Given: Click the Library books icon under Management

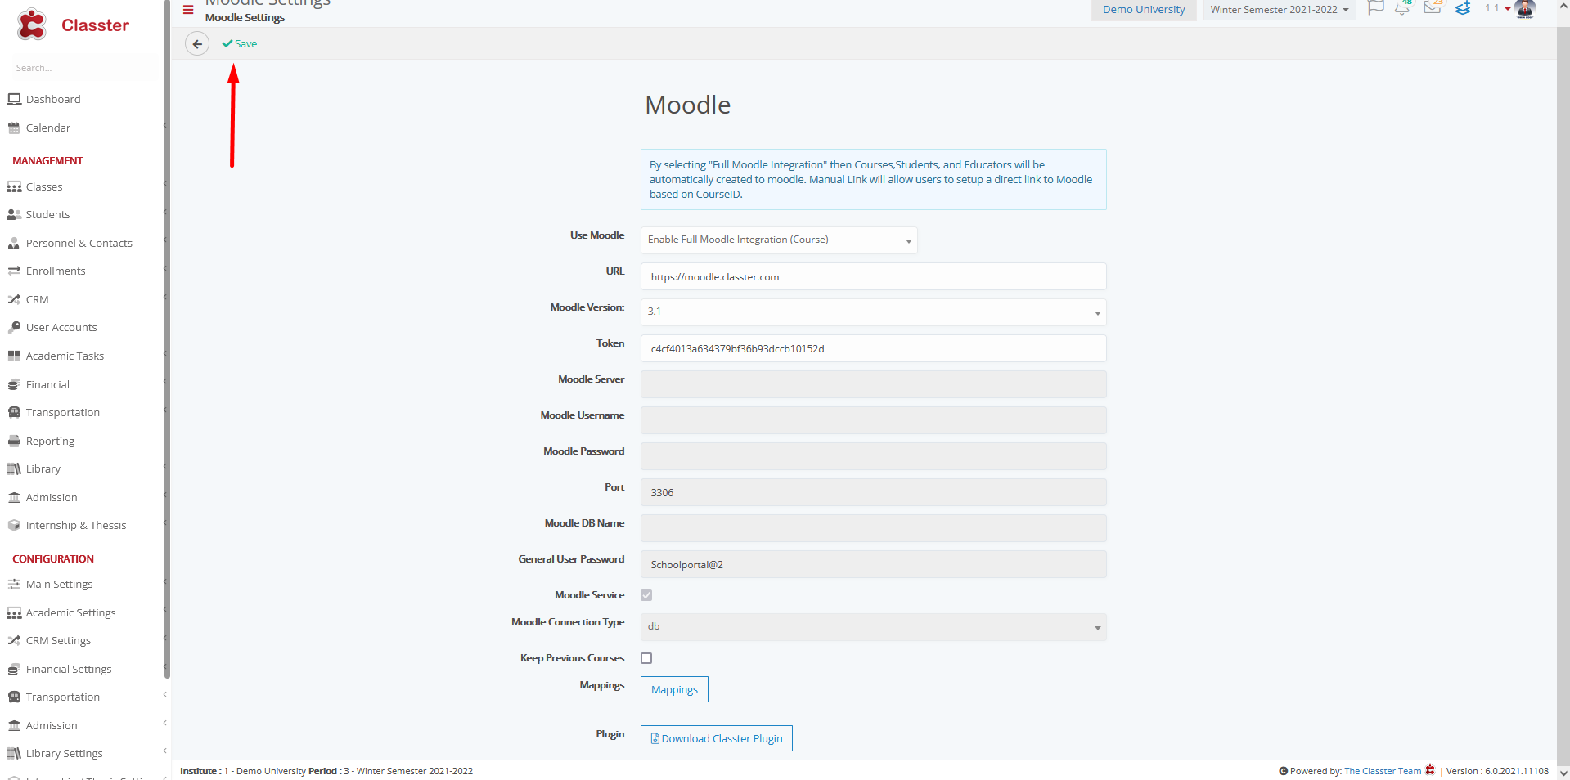Looking at the screenshot, I should (x=14, y=468).
